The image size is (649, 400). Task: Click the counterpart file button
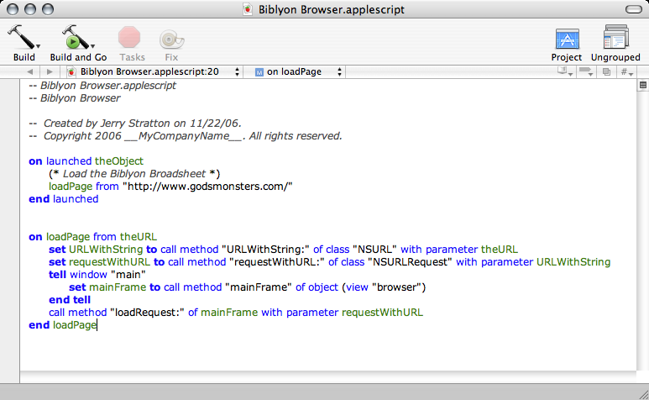pyautogui.click(x=606, y=72)
